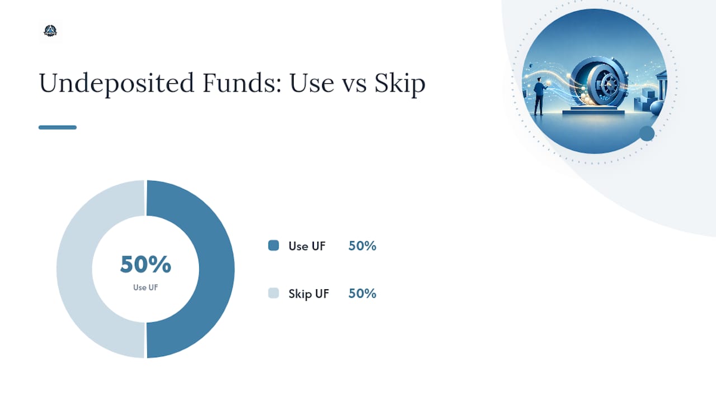Click the 'Use UF' legend label
This screenshot has height=402, width=716.
307,246
